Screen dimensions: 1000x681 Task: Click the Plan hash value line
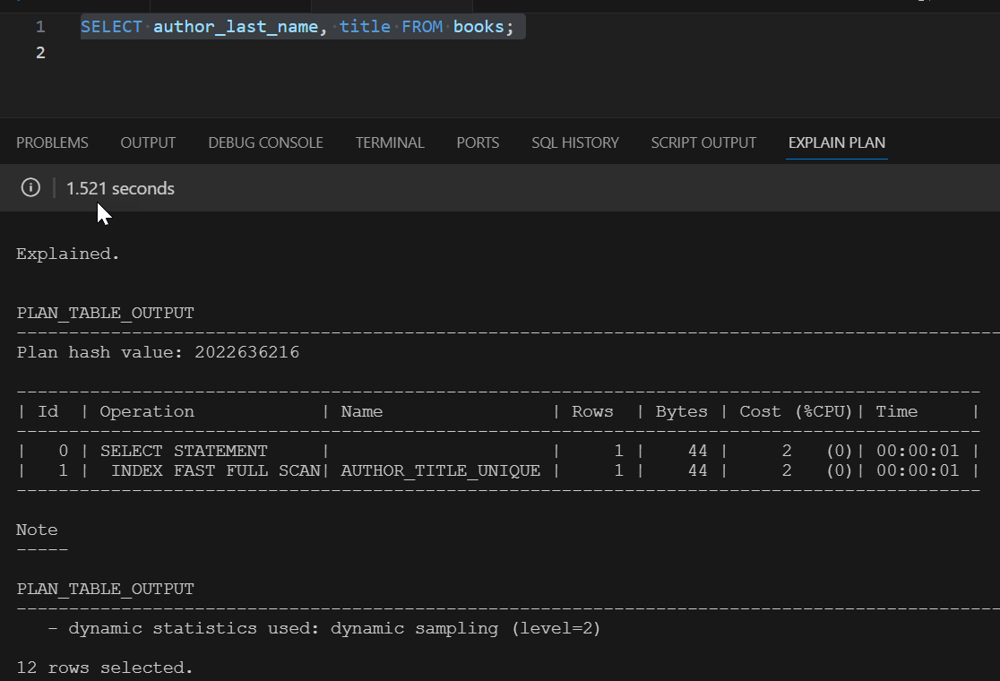(x=158, y=352)
